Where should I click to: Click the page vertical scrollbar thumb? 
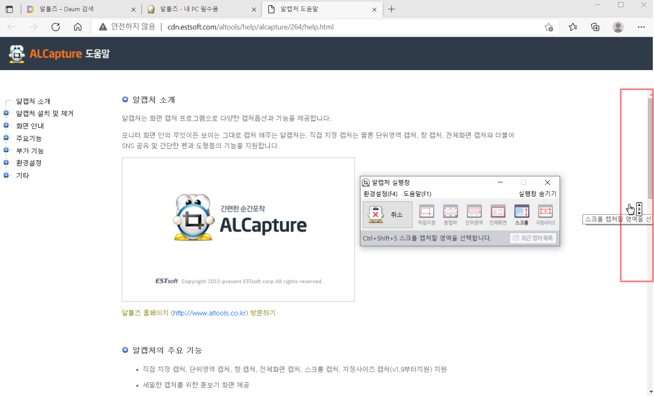click(650, 148)
